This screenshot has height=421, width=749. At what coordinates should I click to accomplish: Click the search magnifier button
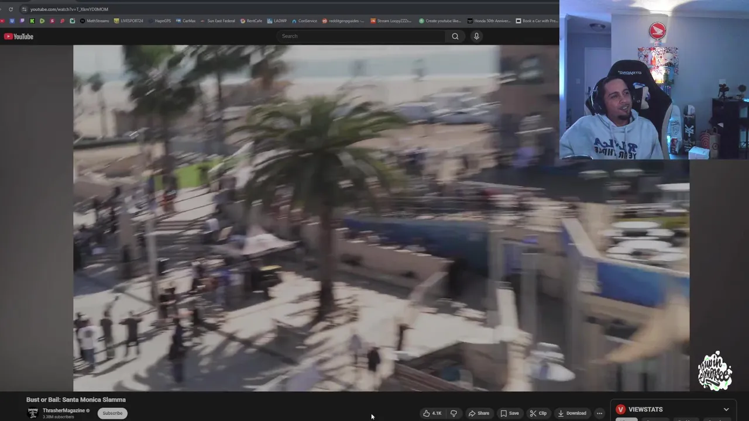tap(455, 36)
